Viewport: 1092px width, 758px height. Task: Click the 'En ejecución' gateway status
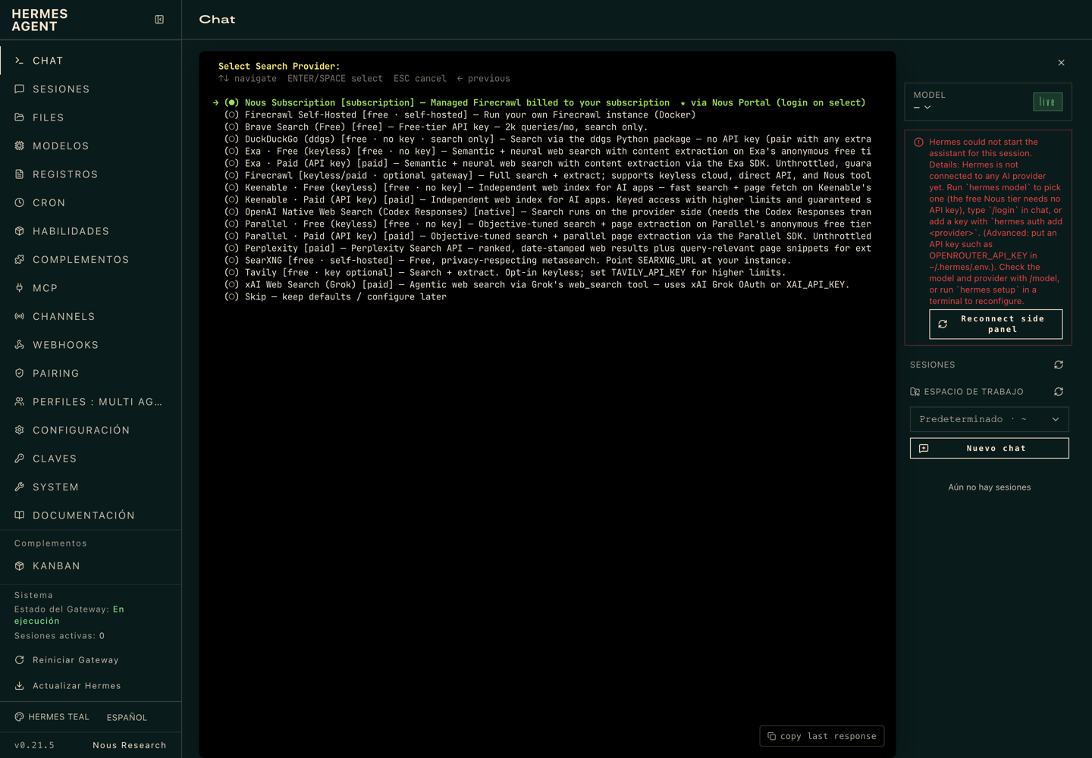click(x=69, y=615)
